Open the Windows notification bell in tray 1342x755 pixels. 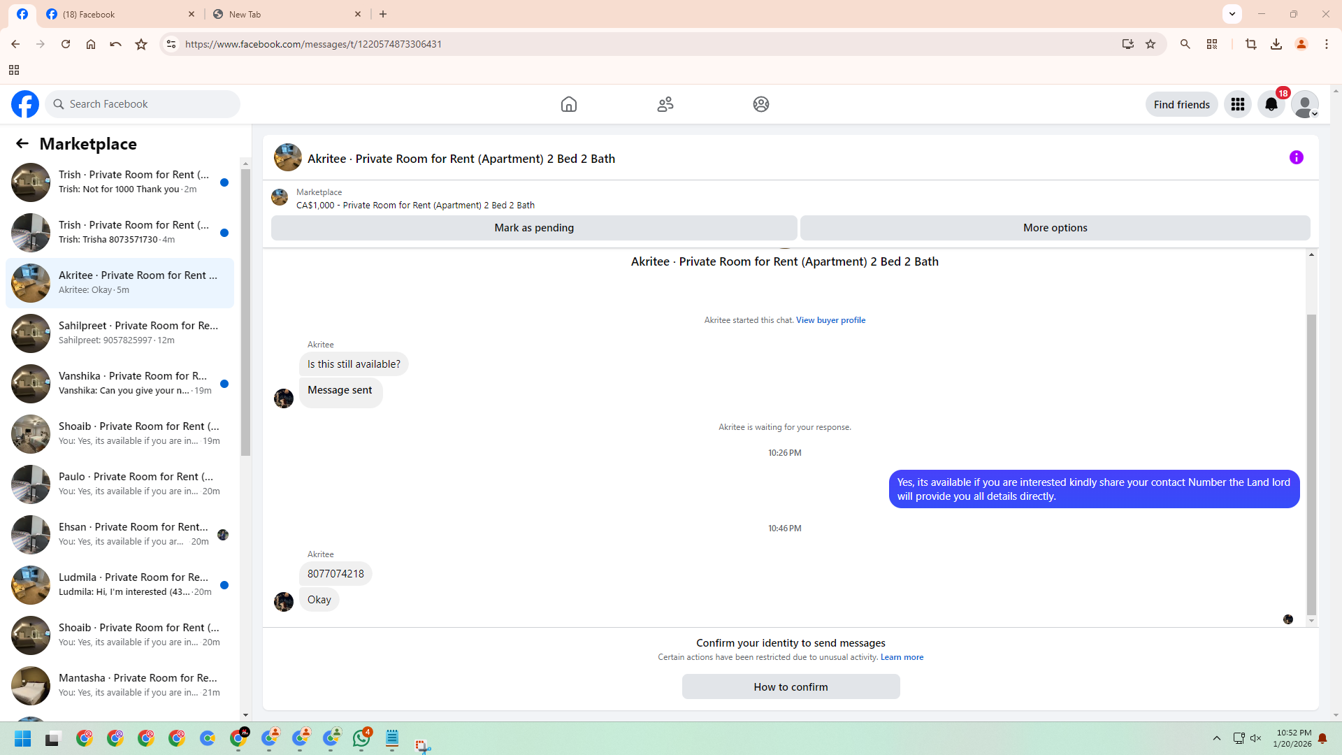[x=1322, y=738]
